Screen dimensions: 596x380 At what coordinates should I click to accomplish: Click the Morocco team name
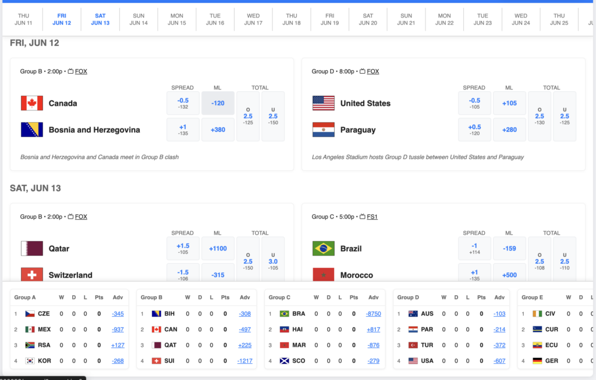(357, 275)
